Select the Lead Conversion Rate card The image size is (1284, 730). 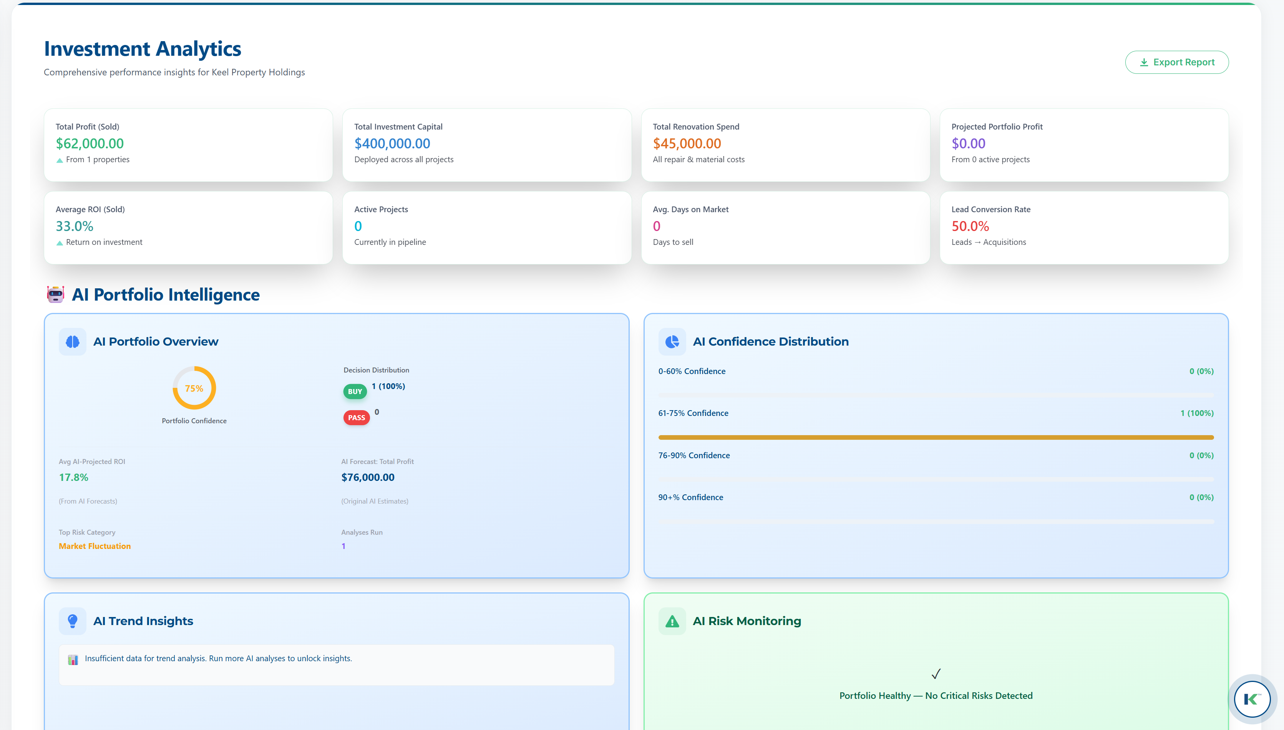point(1083,227)
